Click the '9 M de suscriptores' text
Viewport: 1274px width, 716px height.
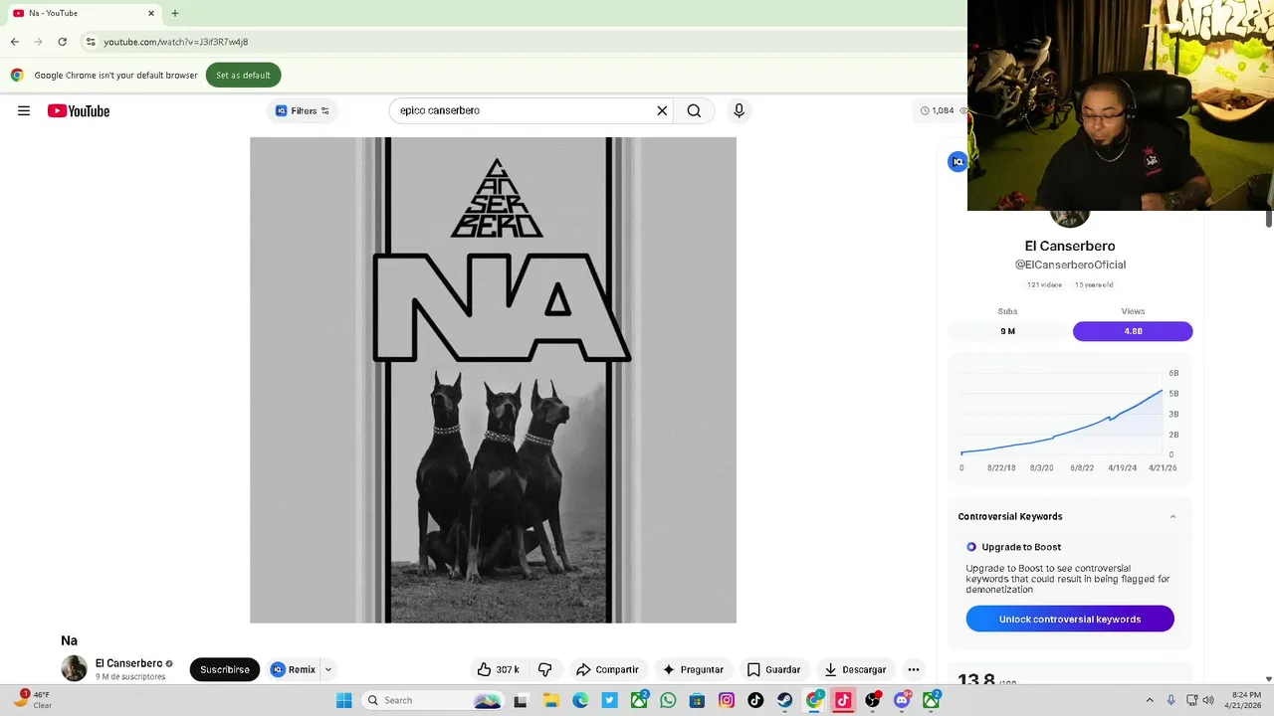pyautogui.click(x=130, y=676)
